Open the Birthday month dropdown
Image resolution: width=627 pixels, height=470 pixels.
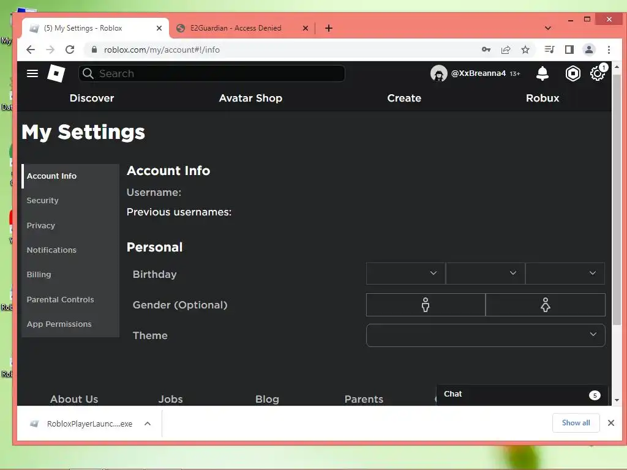[405, 274]
